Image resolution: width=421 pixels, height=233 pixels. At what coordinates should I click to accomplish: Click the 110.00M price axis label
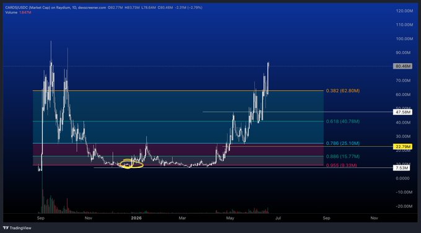pyautogui.click(x=404, y=25)
